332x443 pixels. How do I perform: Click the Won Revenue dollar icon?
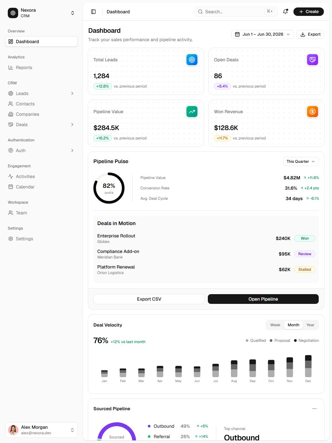tap(313, 112)
